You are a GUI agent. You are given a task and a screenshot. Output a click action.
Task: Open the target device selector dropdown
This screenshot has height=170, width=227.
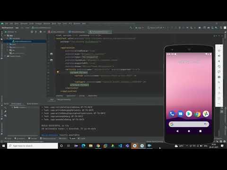[157, 28]
